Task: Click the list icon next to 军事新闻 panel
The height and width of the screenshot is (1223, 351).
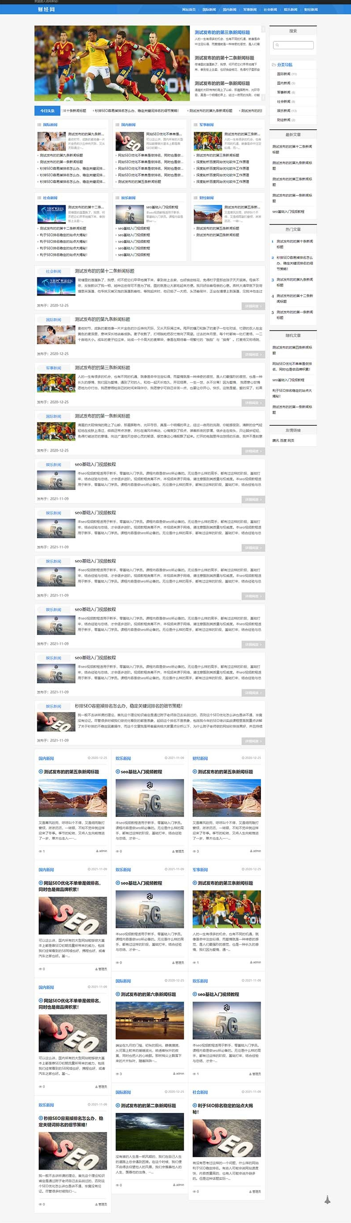Action: 196,125
